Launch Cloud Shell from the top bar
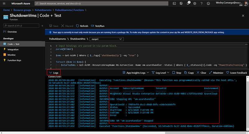Screen dimensions: 249x134 175,3
